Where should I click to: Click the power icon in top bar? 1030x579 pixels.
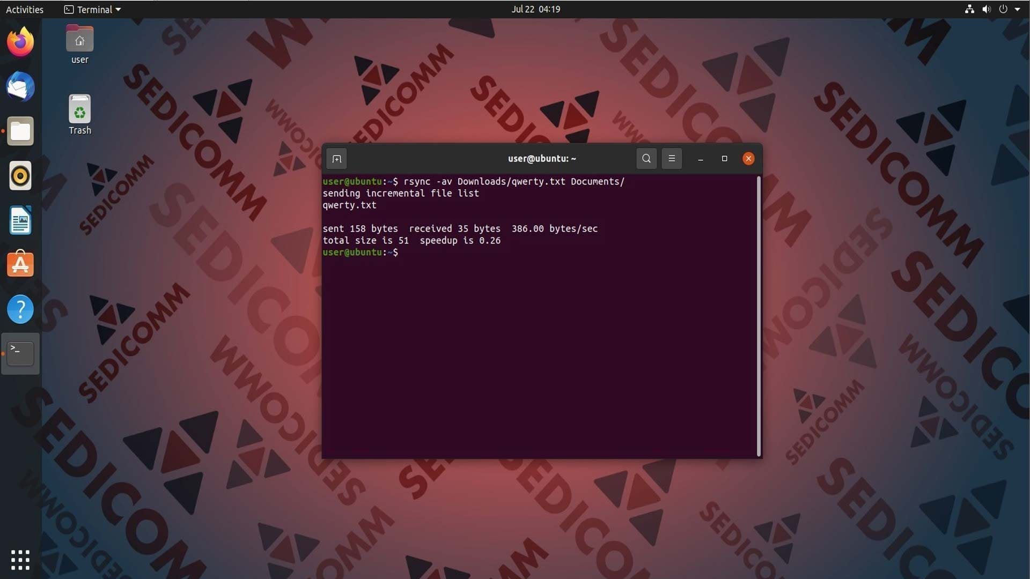[x=1003, y=9]
